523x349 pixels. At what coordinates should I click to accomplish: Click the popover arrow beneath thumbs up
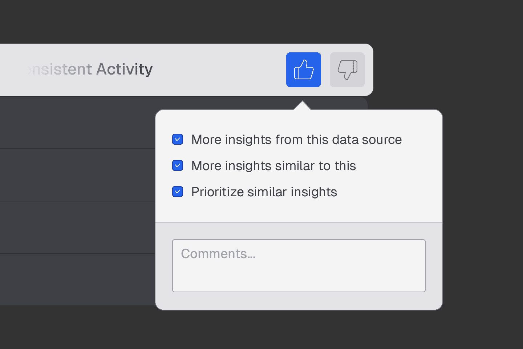tap(302, 106)
